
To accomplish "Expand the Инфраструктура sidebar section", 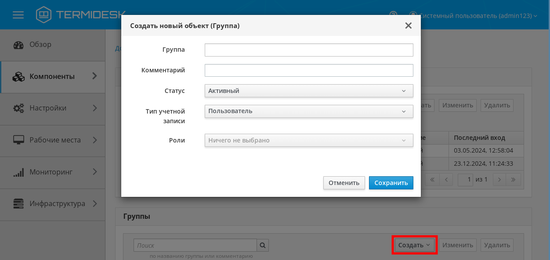I will pyautogui.click(x=94, y=203).
